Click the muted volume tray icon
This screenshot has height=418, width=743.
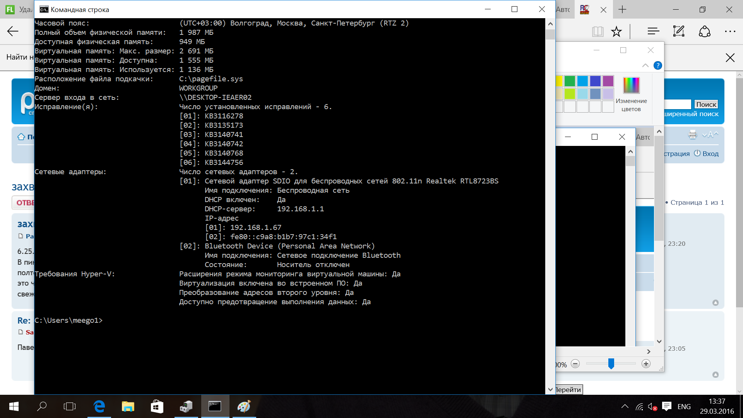pyautogui.click(x=652, y=407)
